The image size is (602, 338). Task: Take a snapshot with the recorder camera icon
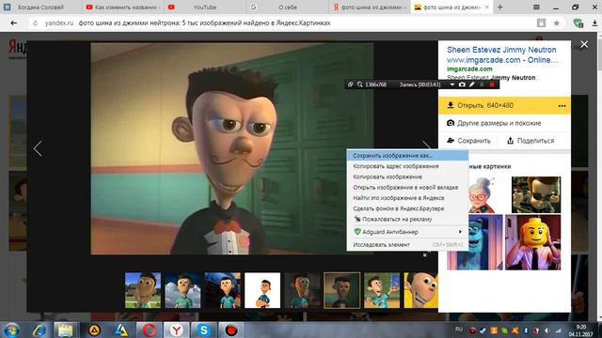pyautogui.click(x=462, y=84)
